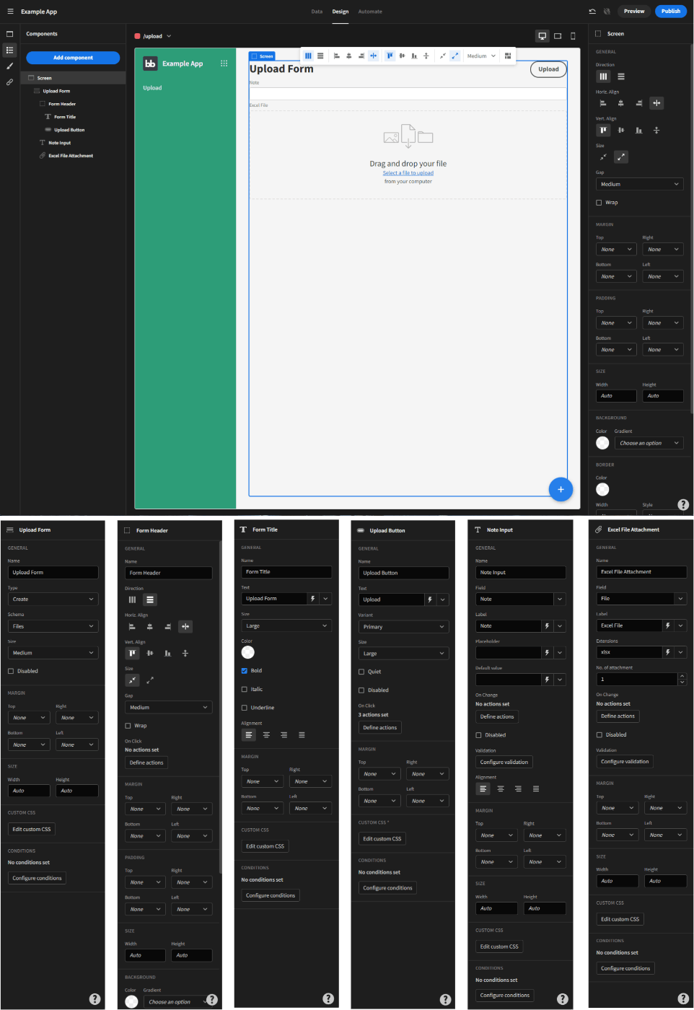Screen dimensions: 694x1010
Task: Open Schema Files dropdown in Upload Form panel
Action: [53, 626]
